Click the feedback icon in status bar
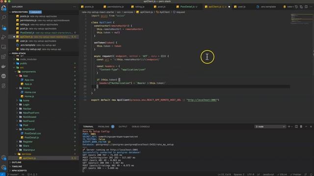Viewport: 314px width, 176px height. click(x=306, y=175)
